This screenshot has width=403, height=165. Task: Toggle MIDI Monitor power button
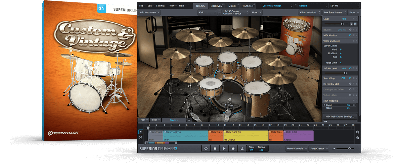[x=350, y=35]
